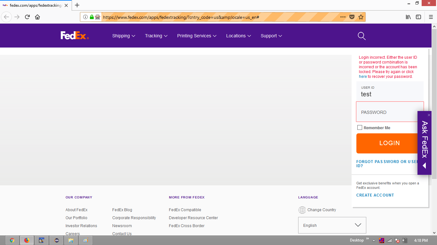Open the About FedEx footer link
The image size is (437, 245).
[76, 210]
